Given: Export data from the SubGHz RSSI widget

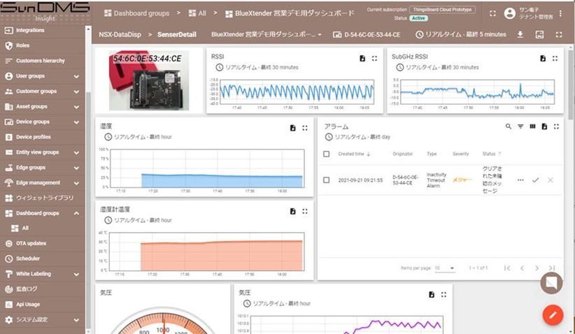Looking at the screenshot, I should pos(543,59).
